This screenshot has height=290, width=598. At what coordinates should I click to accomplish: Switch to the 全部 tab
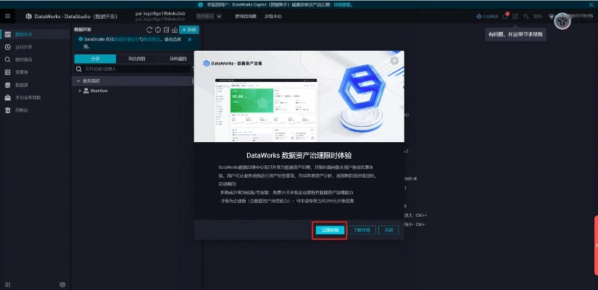pyautogui.click(x=95, y=59)
